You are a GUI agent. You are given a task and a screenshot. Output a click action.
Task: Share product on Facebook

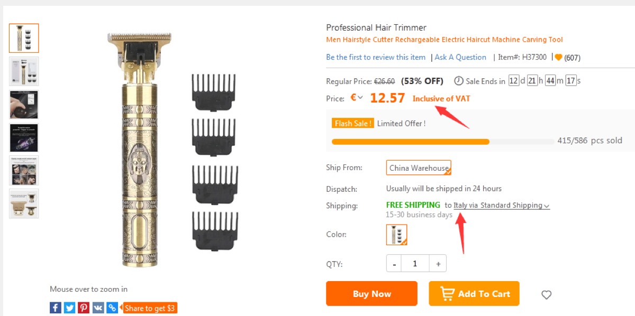pyautogui.click(x=56, y=308)
